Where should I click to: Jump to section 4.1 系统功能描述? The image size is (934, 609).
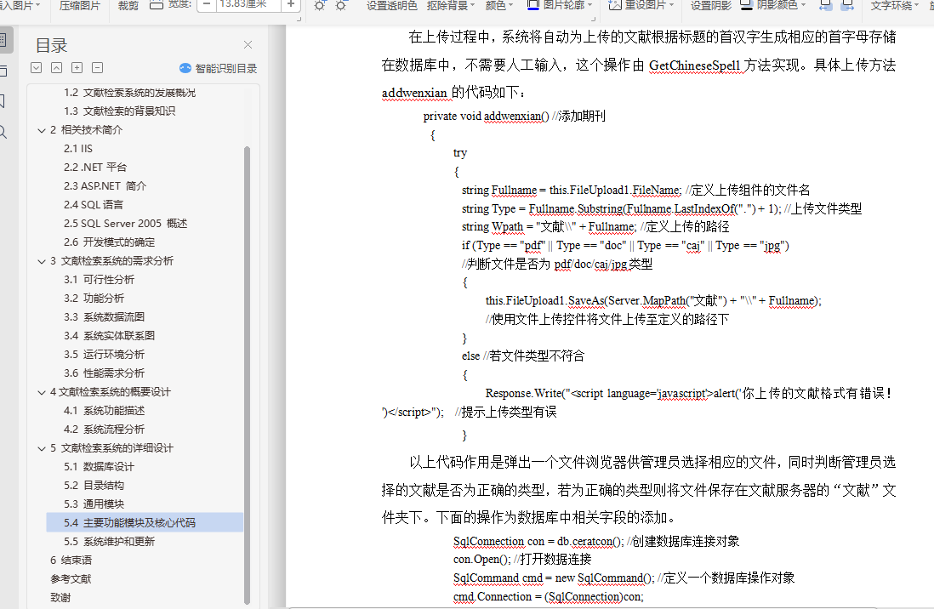(105, 411)
